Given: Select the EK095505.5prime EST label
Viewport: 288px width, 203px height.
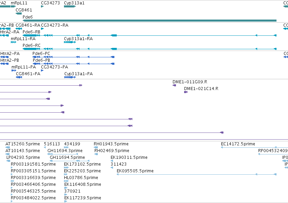Looking at the screenshot, I should click(135, 171).
